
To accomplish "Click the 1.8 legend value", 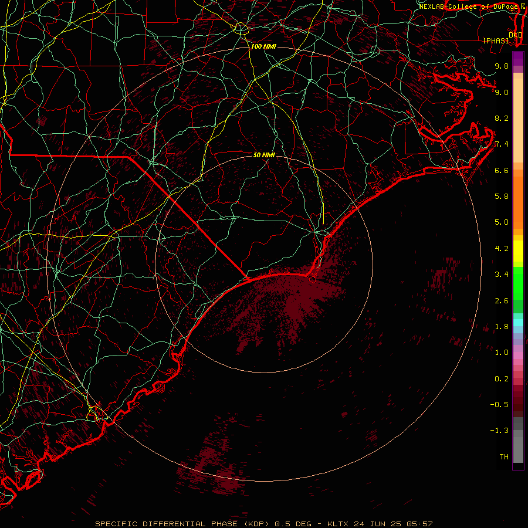I will (502, 327).
